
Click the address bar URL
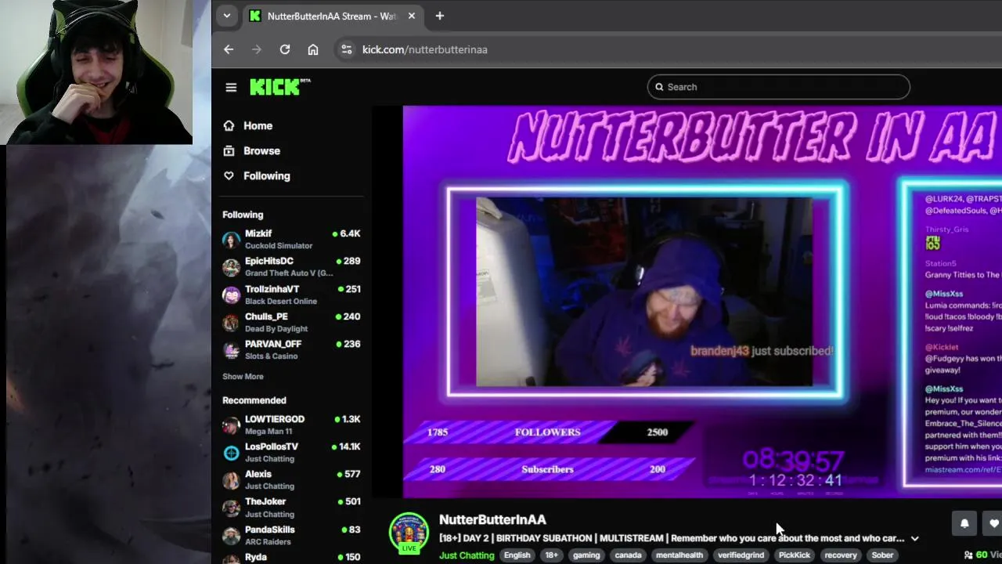click(x=425, y=49)
